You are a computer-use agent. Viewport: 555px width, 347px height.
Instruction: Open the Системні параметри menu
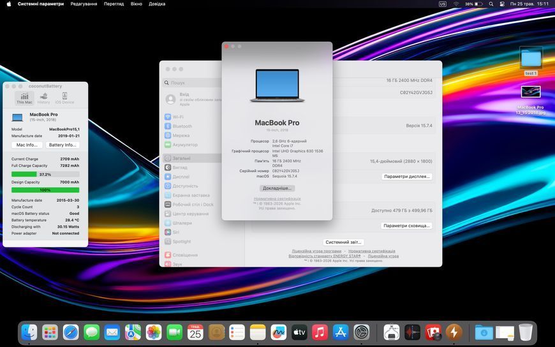click(x=41, y=4)
